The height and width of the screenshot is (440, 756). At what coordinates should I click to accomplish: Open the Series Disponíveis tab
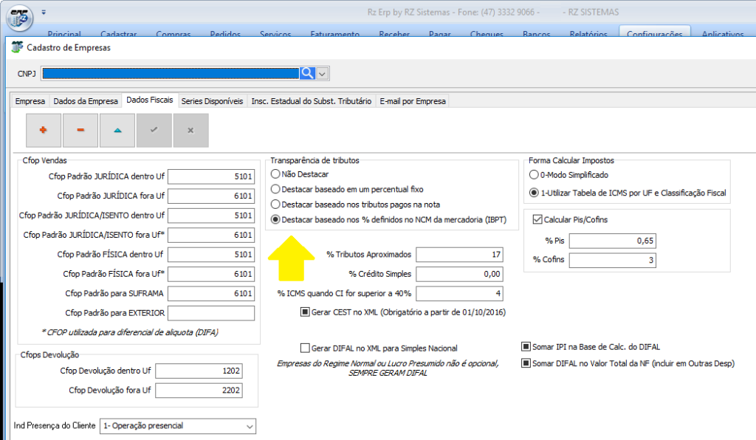212,101
